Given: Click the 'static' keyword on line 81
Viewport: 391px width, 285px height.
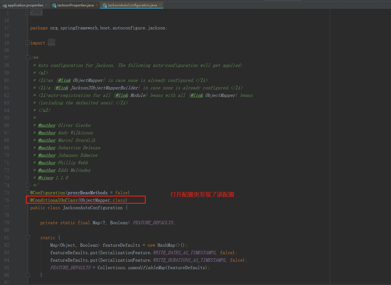Looking at the screenshot, I should 48,238.
